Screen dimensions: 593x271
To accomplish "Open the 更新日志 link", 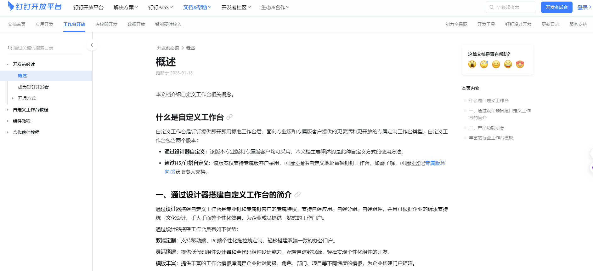I will point(551,24).
